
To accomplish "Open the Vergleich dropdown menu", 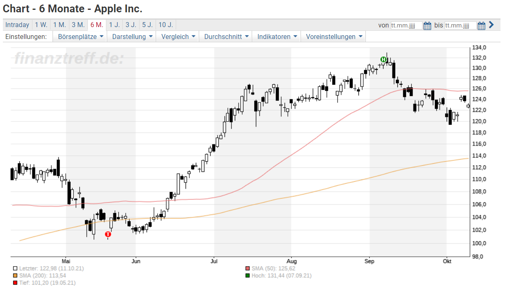I will click(x=177, y=36).
